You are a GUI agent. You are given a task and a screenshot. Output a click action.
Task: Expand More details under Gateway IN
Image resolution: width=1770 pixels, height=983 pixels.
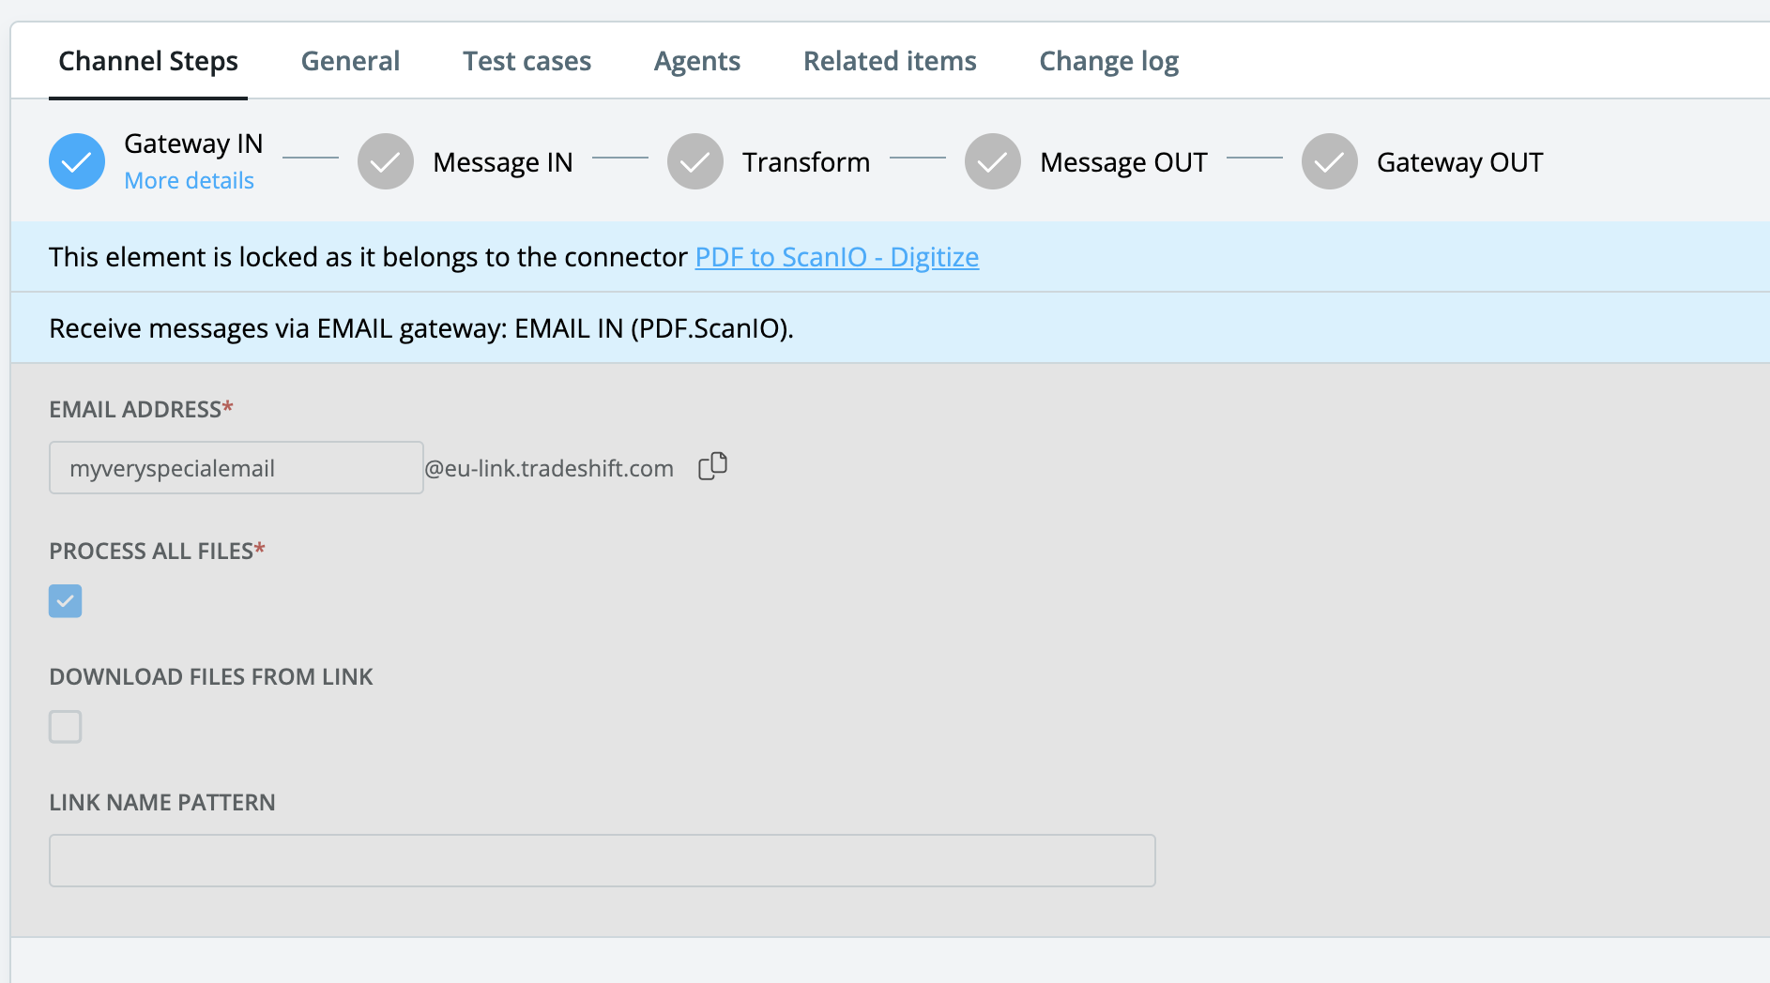click(189, 180)
